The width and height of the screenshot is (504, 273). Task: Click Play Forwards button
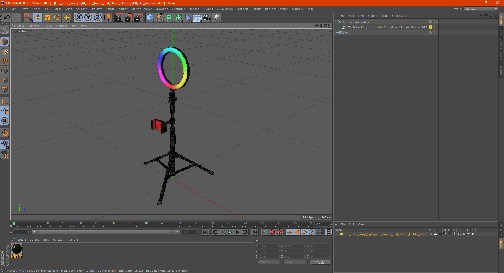click(x=230, y=232)
